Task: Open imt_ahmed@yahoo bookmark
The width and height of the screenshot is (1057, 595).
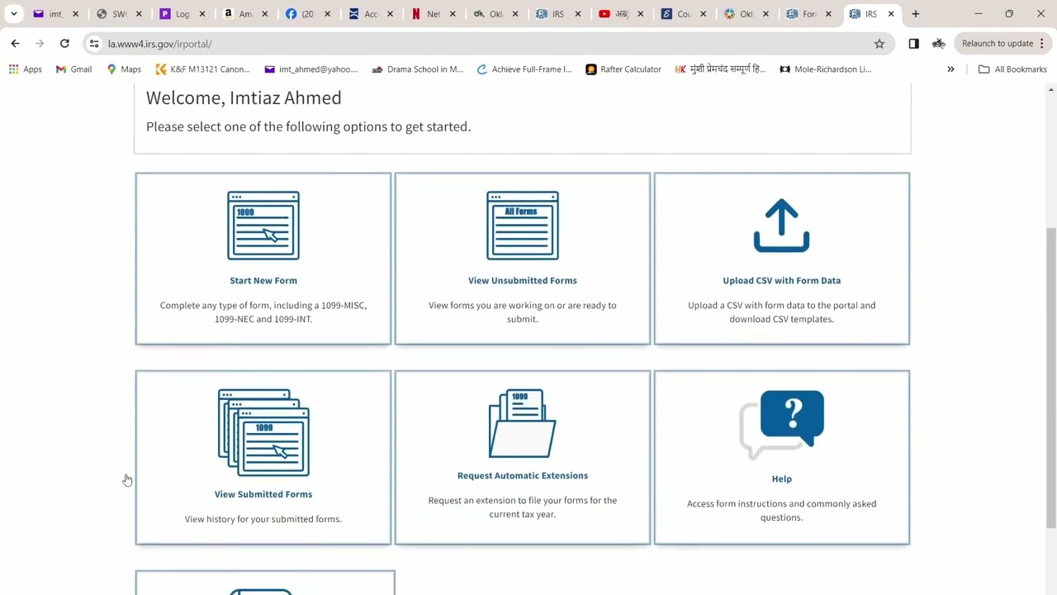Action: point(311,69)
